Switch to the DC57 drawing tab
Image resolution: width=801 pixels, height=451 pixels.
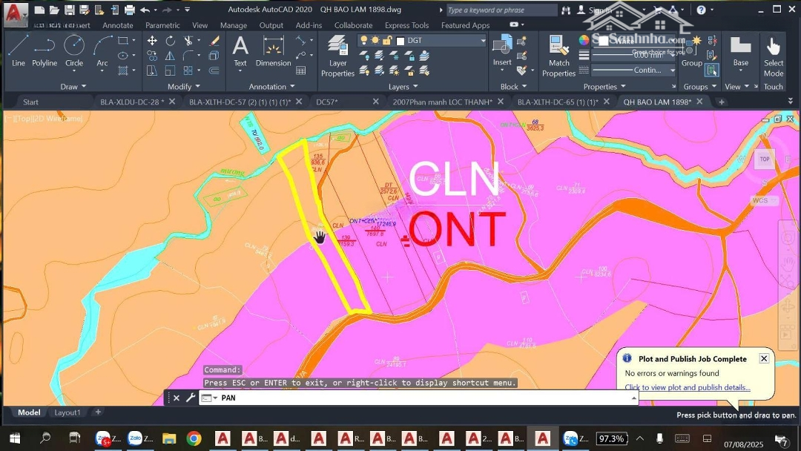(326, 102)
